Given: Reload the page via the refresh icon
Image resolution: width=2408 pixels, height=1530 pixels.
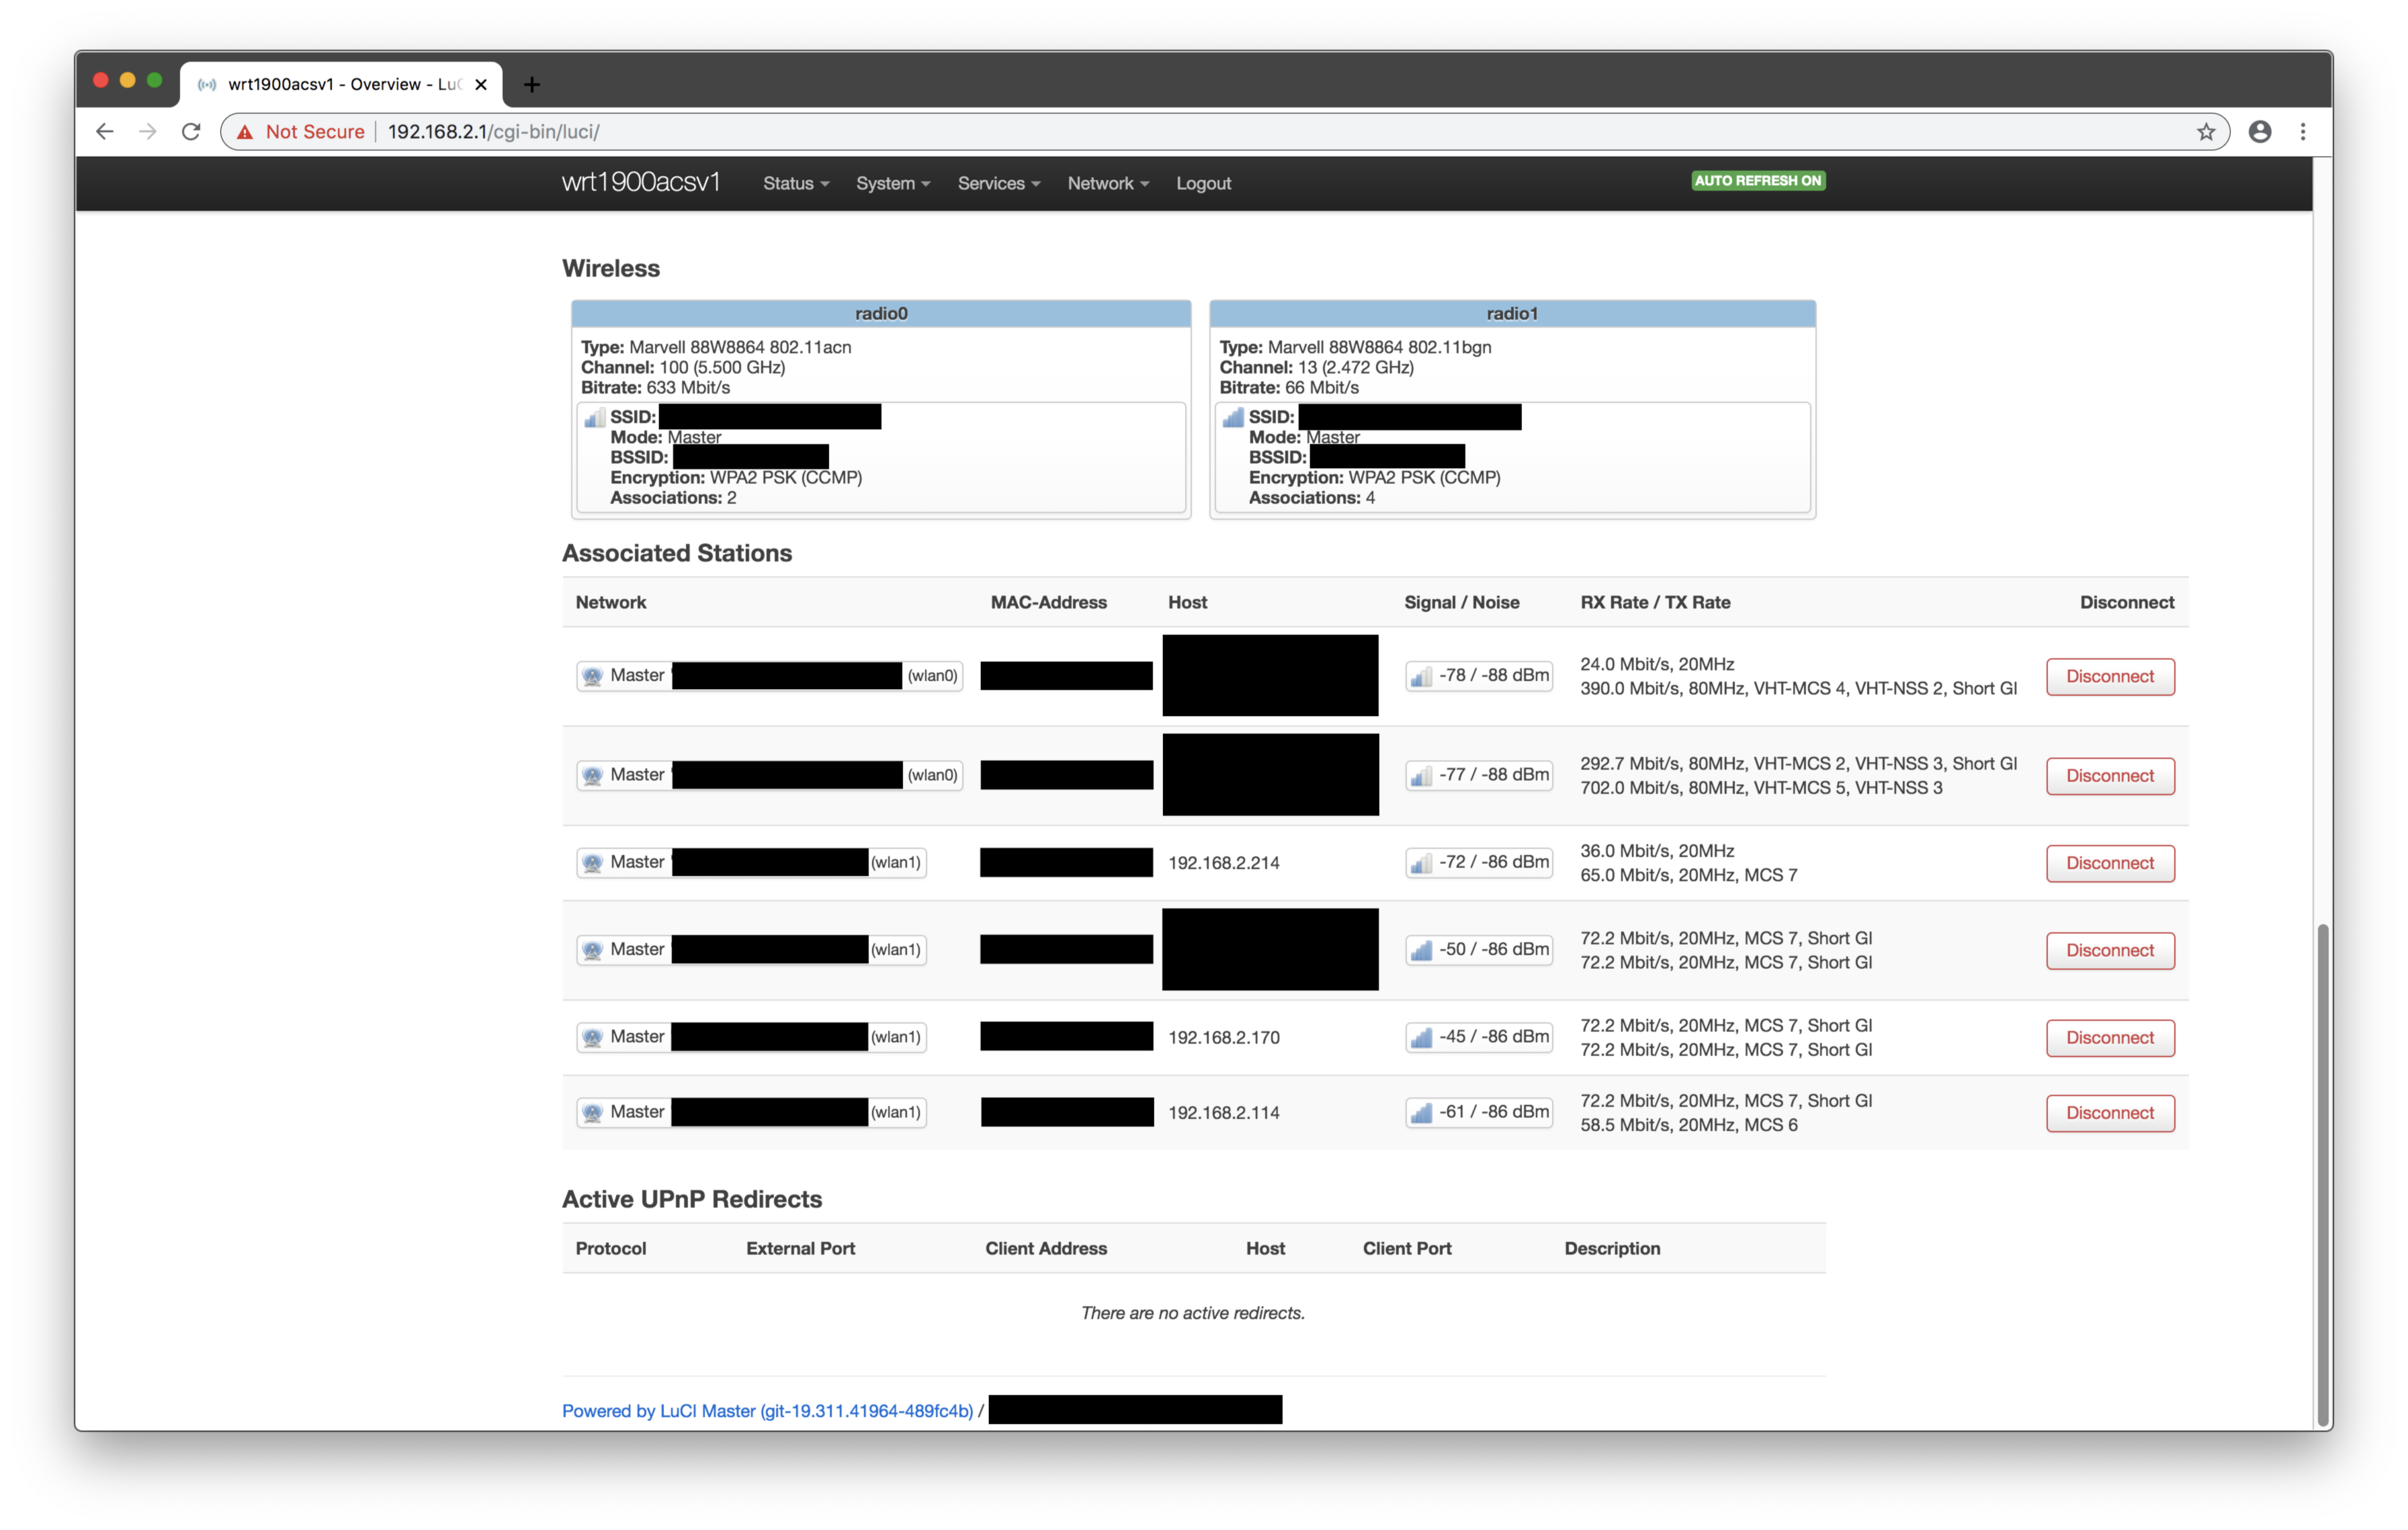Looking at the screenshot, I should [191, 131].
